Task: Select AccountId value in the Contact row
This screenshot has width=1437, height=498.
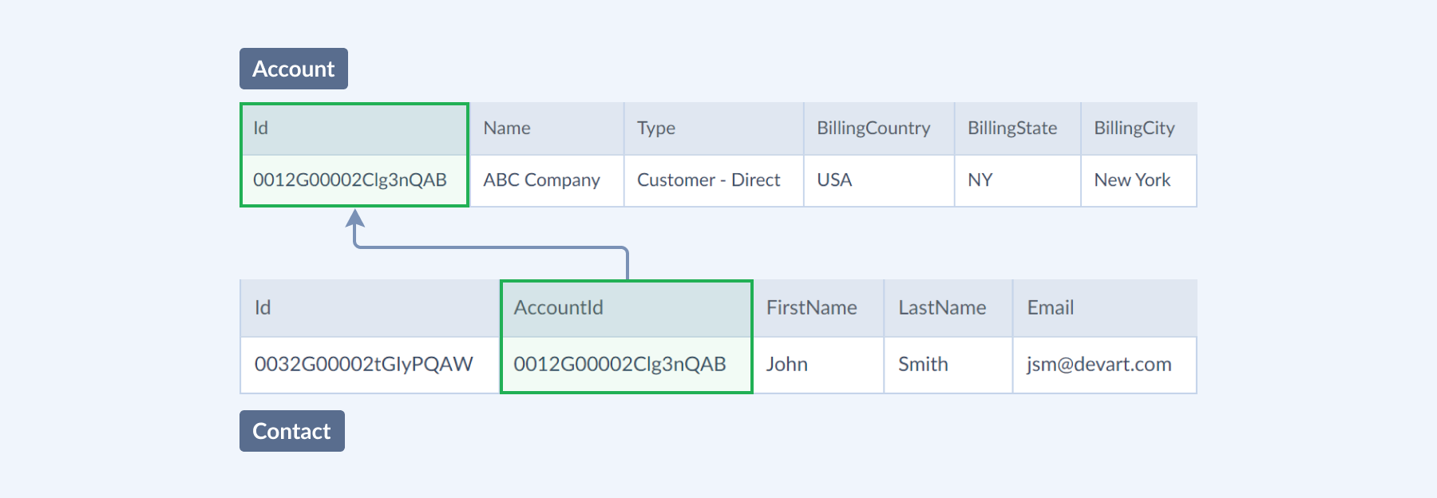Action: (627, 365)
